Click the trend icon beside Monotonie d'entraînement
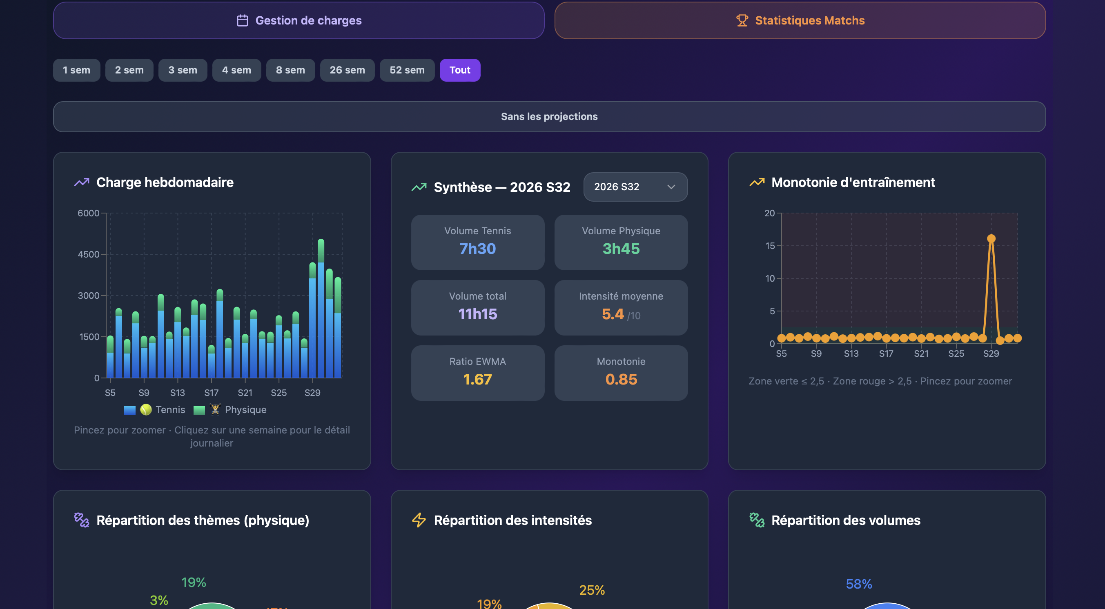The image size is (1105, 609). pos(757,182)
